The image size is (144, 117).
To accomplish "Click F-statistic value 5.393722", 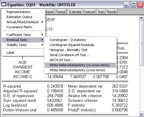I will pyautogui.click(x=120, y=105).
